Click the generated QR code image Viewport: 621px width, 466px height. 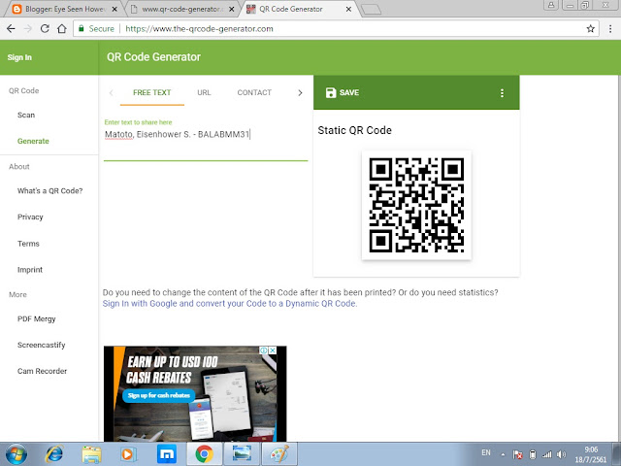pyautogui.click(x=416, y=205)
